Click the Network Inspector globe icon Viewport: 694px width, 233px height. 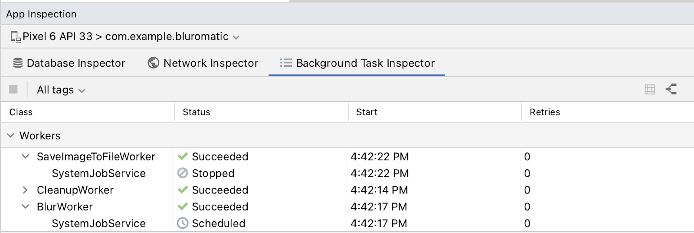pos(153,63)
